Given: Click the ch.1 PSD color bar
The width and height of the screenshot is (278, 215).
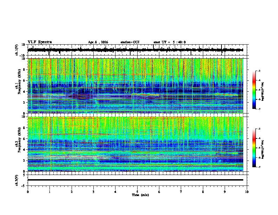Looking at the screenshot, I should click(254, 90).
